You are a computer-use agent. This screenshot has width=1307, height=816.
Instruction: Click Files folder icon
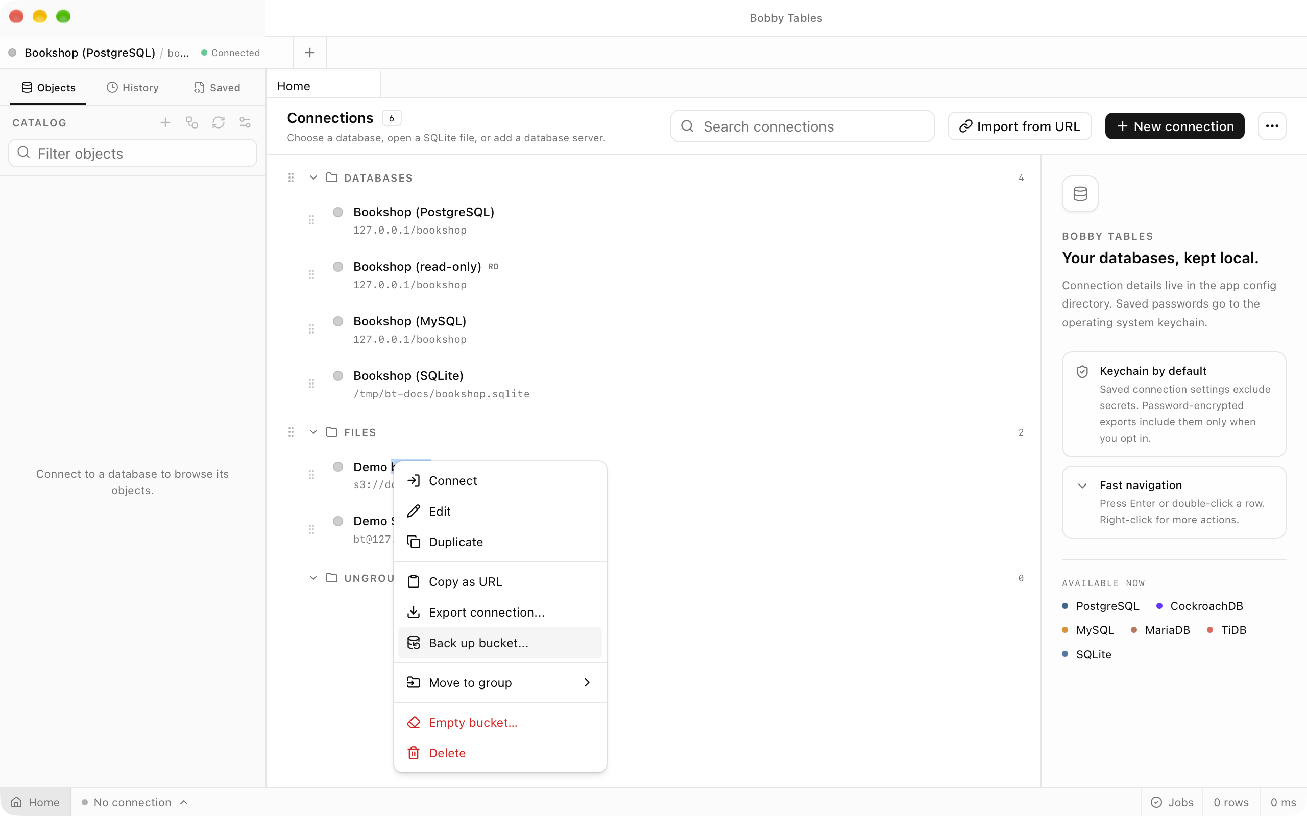coord(332,432)
